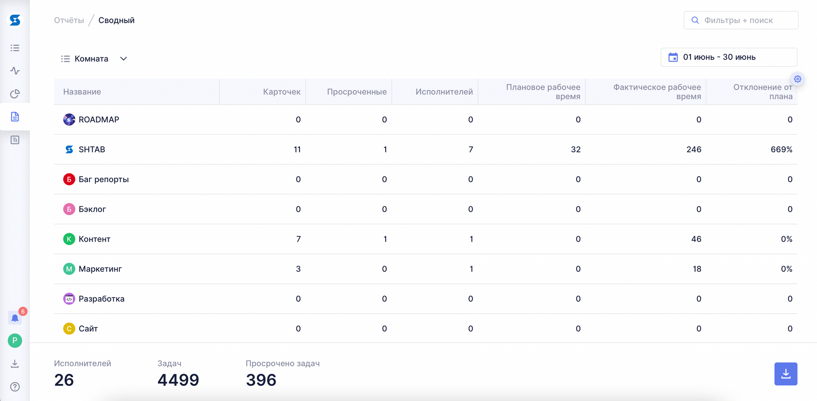Open the task list sidebar icon
The width and height of the screenshot is (817, 401).
[15, 48]
